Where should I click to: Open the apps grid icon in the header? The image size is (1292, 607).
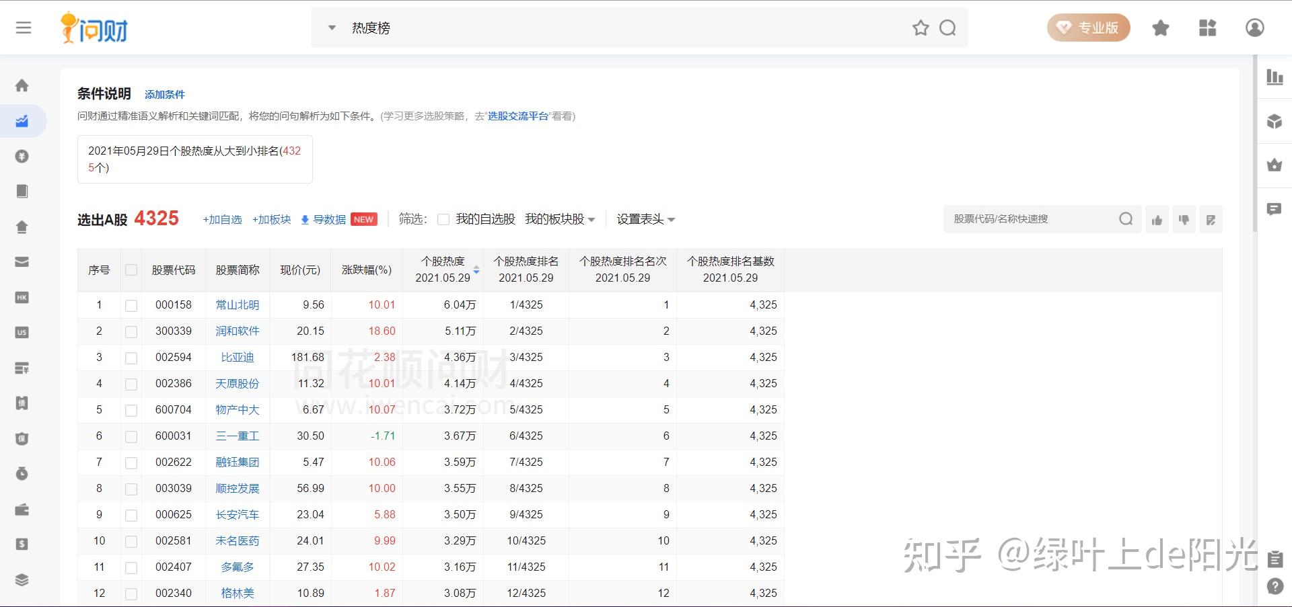[x=1208, y=28]
